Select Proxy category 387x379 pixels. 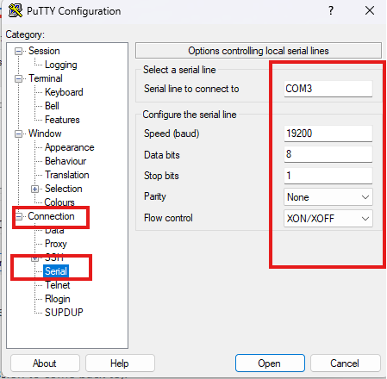coord(56,244)
